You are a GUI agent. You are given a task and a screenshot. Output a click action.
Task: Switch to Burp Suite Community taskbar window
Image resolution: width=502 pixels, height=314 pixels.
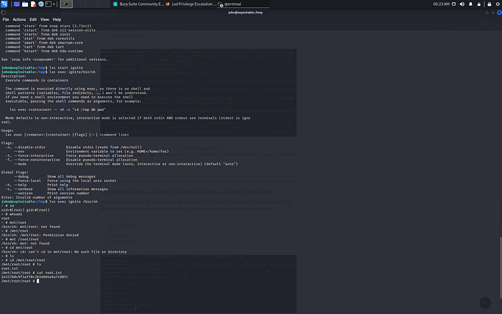pos(138,4)
